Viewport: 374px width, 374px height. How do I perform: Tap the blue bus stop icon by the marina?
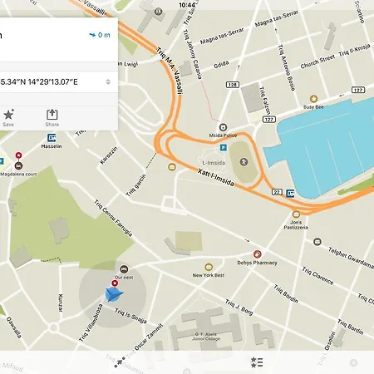[290, 194]
